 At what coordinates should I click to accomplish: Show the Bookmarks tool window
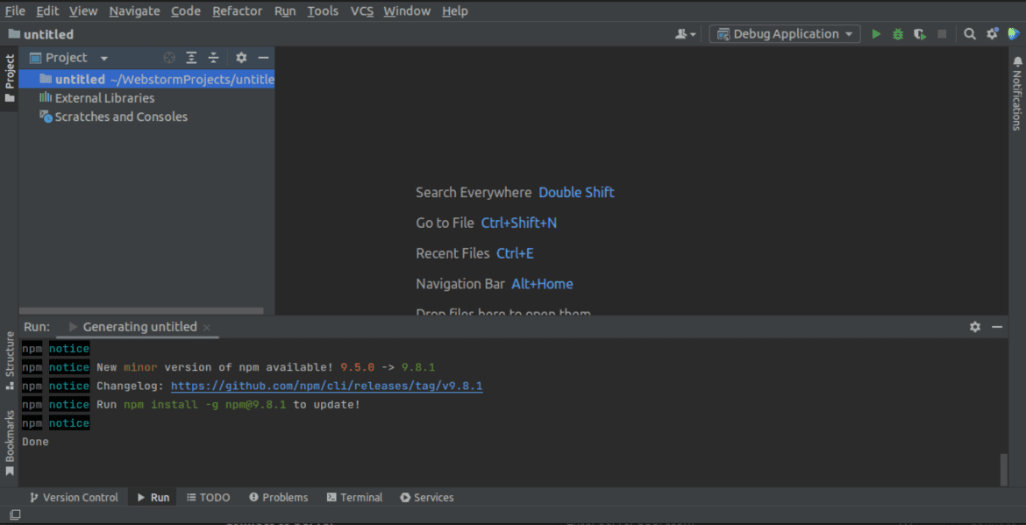tap(9, 436)
